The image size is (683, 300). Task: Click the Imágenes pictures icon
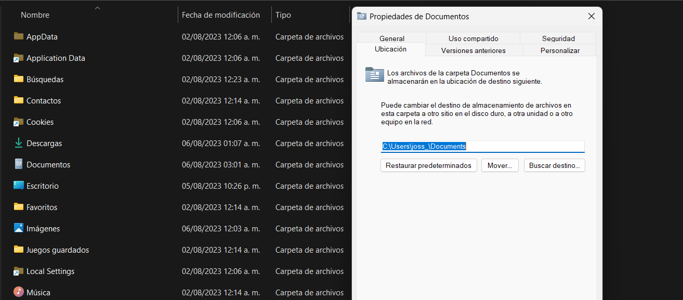pyautogui.click(x=19, y=228)
